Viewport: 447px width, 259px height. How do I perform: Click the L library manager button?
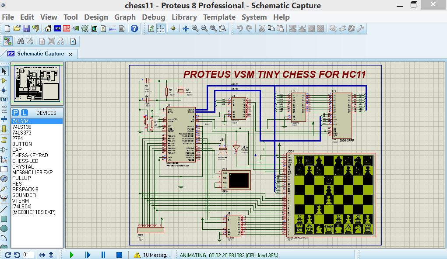pyautogui.click(x=25, y=113)
